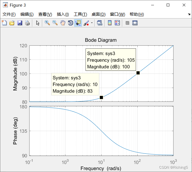
Task: Open the 查看(V) menu
Action: [x=45, y=14]
